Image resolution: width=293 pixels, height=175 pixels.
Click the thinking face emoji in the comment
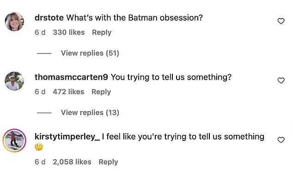tap(39, 147)
